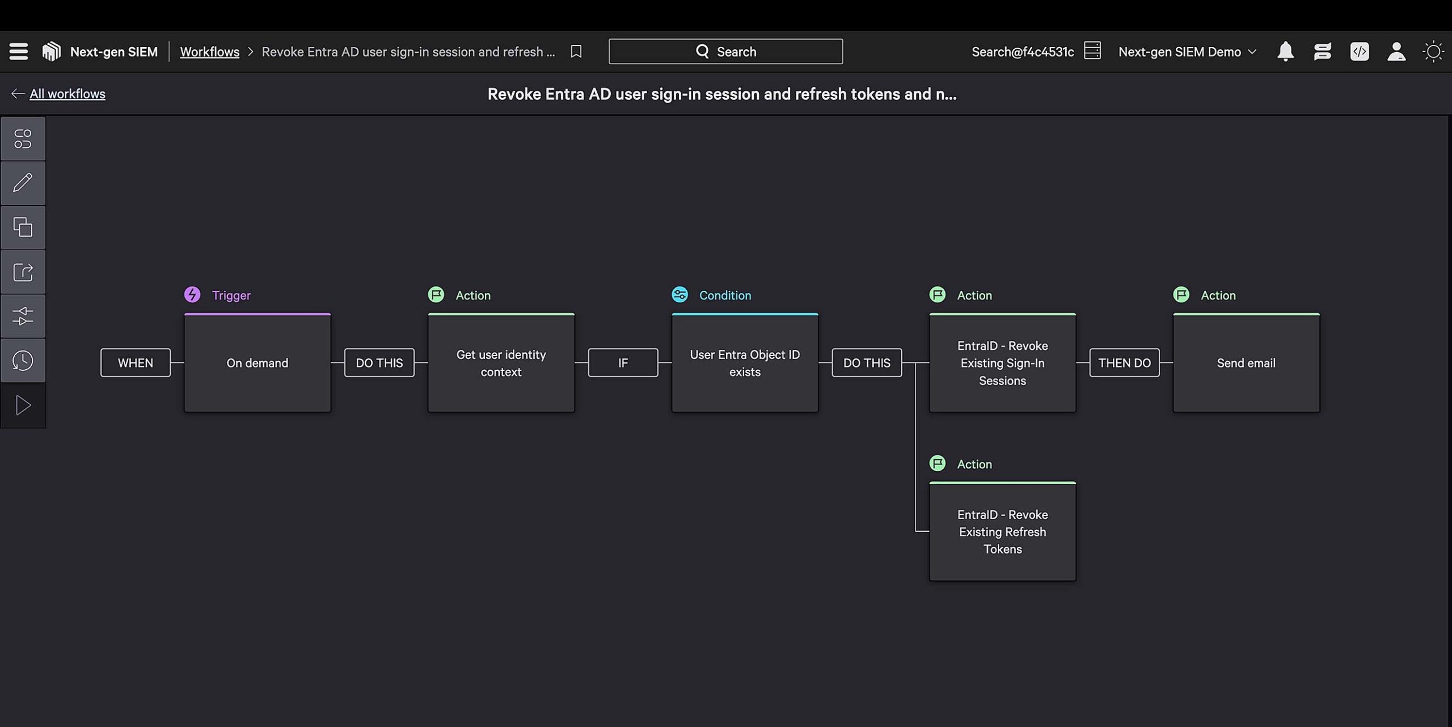Open the connections icon at top of sidebar
Image resolution: width=1452 pixels, height=727 pixels.
click(23, 138)
